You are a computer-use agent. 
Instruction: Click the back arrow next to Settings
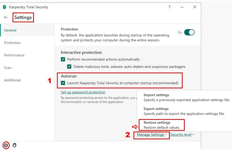(6, 17)
